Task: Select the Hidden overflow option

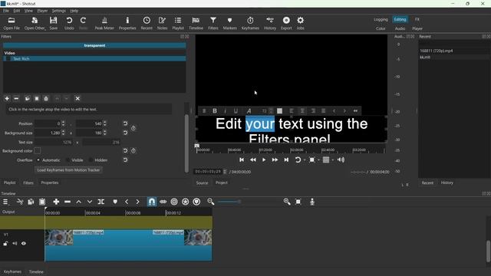Action: [x=91, y=160]
